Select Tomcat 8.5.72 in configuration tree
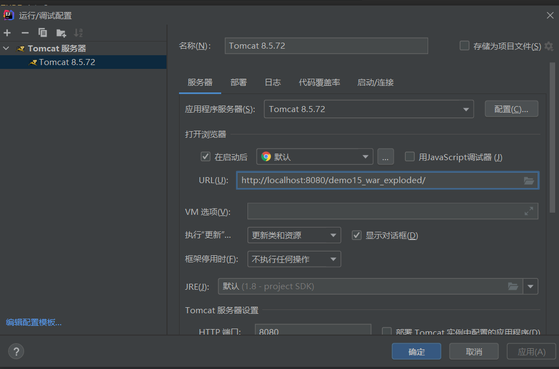The height and width of the screenshot is (369, 559). (x=83, y=62)
